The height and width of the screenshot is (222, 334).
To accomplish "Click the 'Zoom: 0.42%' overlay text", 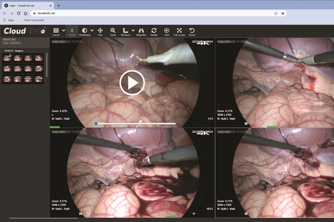I will tap(59, 111).
